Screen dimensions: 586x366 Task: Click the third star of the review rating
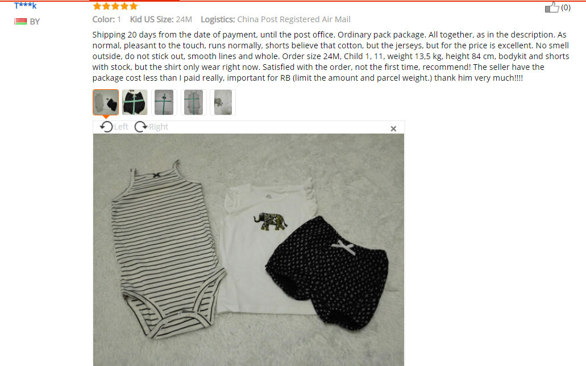click(115, 6)
